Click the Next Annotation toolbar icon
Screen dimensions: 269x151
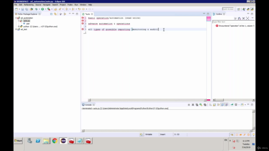coord(67,9)
